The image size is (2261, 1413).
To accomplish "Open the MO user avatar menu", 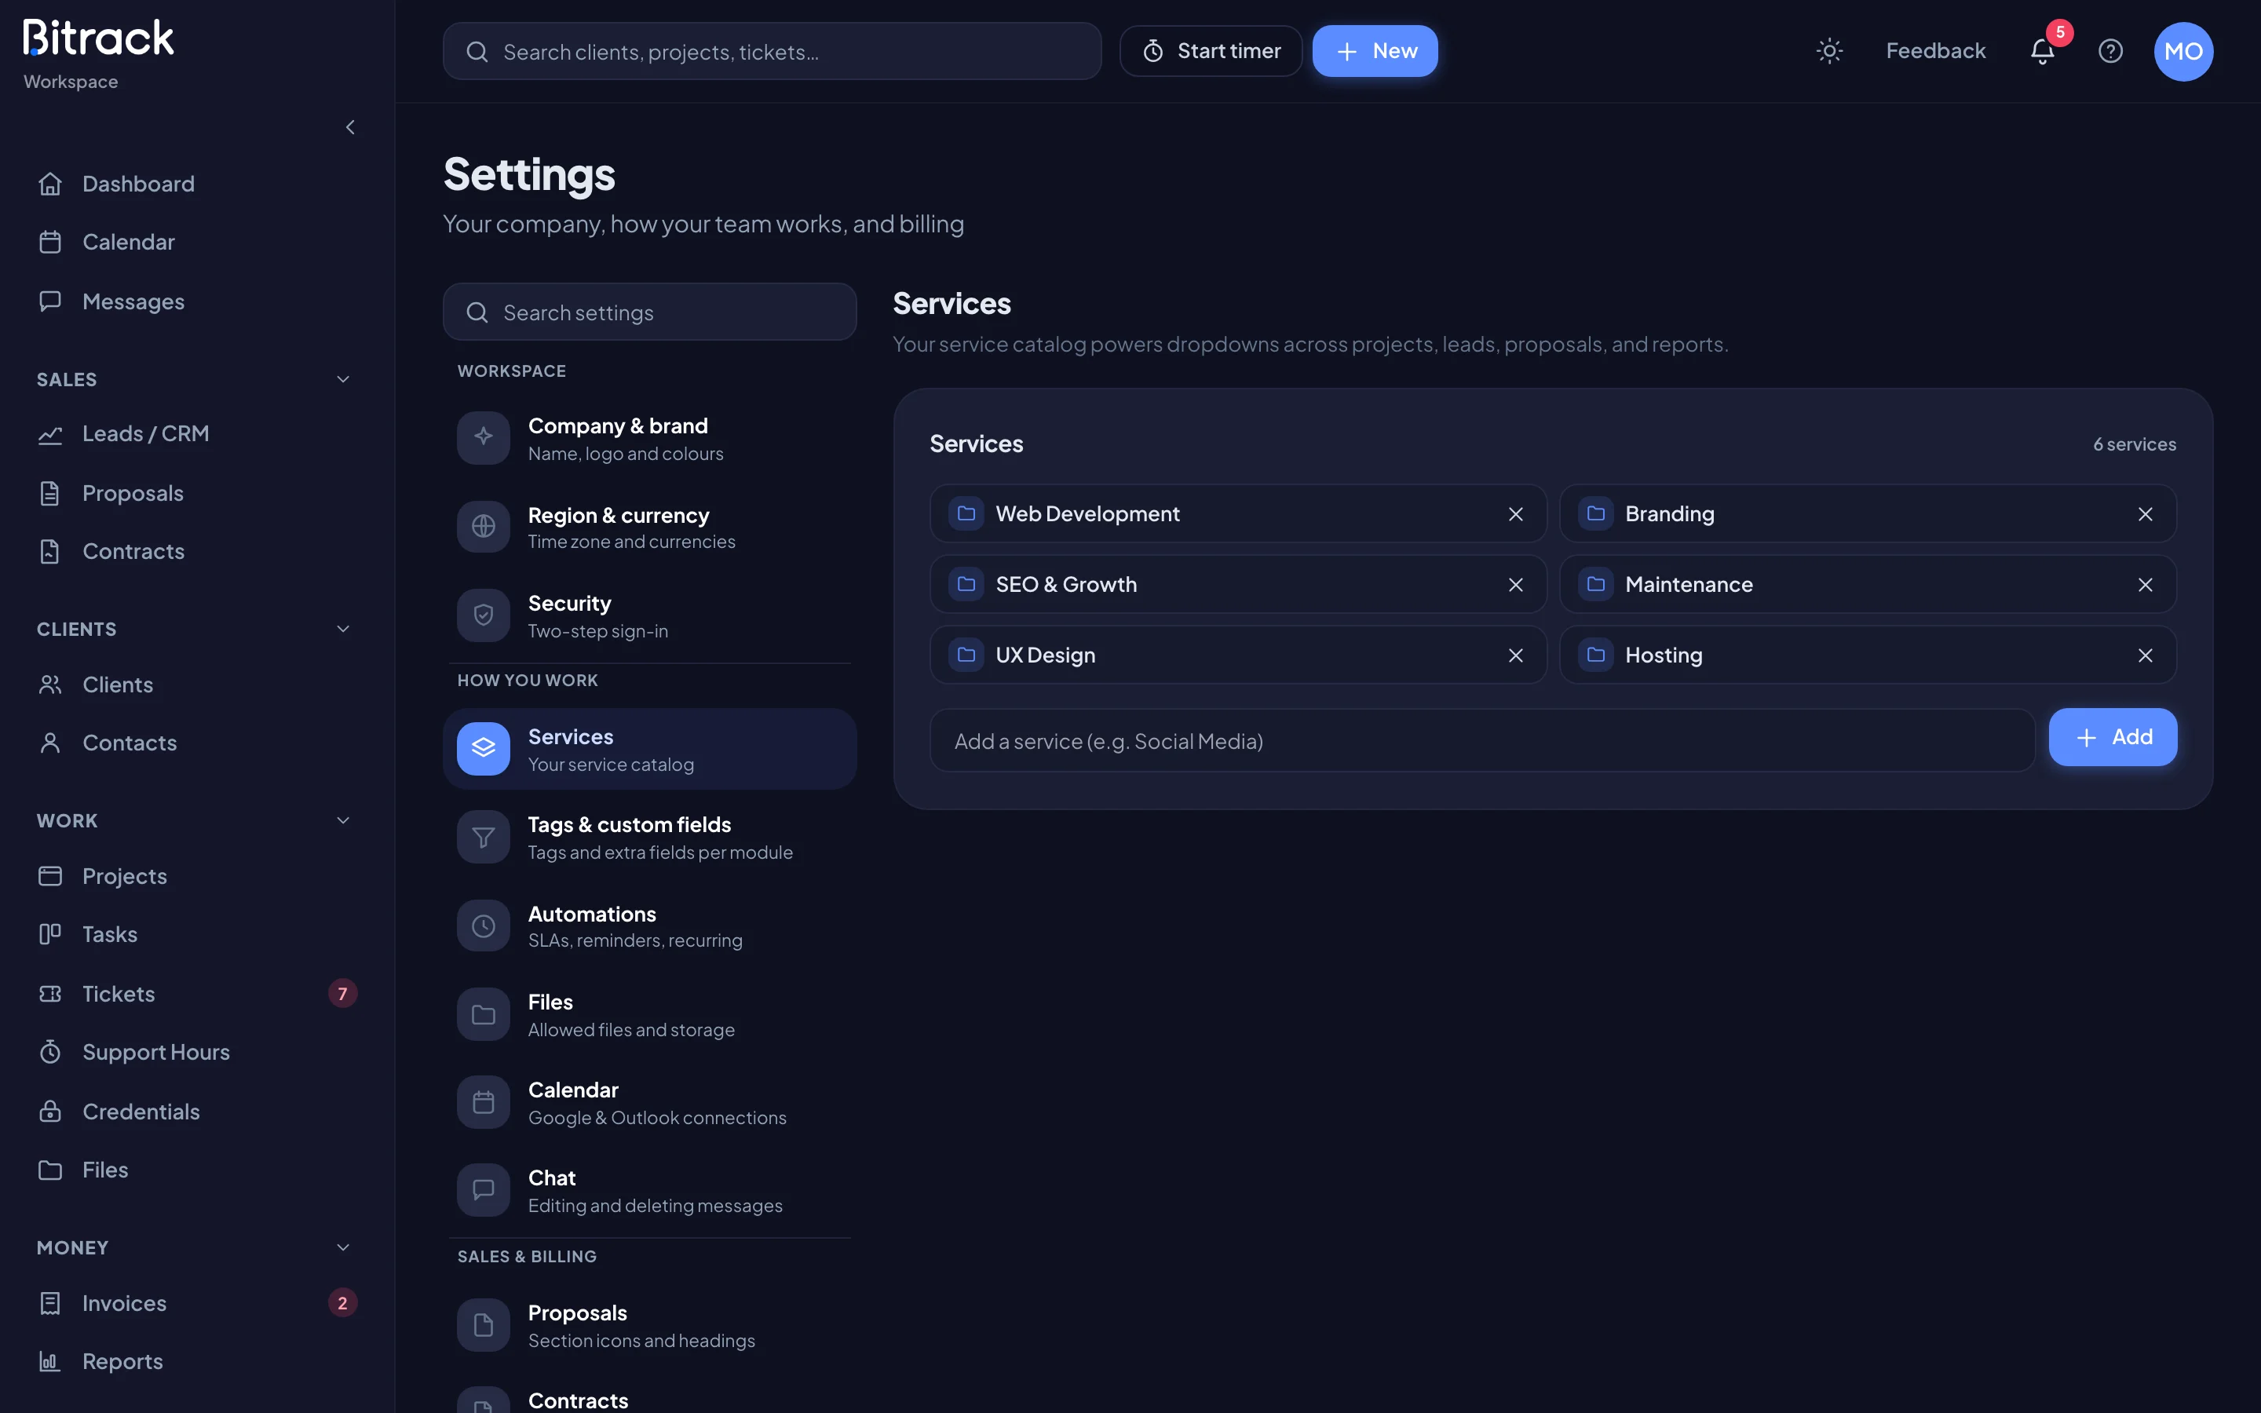I will click(2183, 51).
